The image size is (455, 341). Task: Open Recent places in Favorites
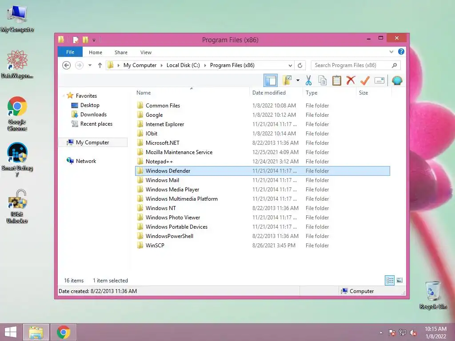(96, 124)
